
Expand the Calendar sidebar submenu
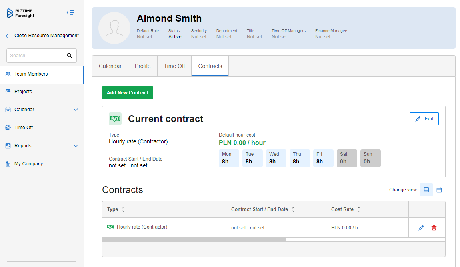tap(76, 110)
